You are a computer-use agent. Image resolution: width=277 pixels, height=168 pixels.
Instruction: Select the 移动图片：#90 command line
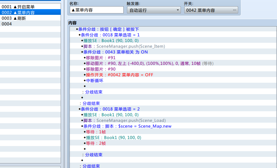point(173,63)
